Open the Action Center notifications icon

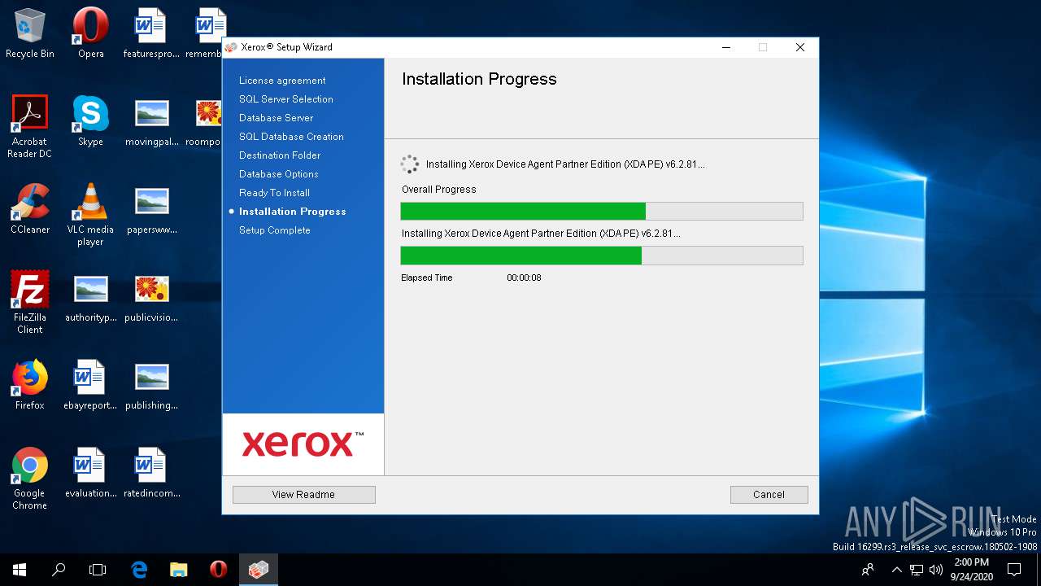tap(1014, 570)
